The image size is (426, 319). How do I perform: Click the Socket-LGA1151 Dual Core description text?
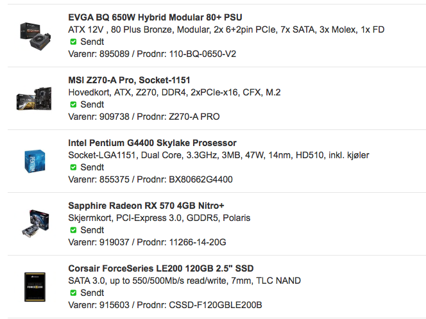click(x=219, y=155)
